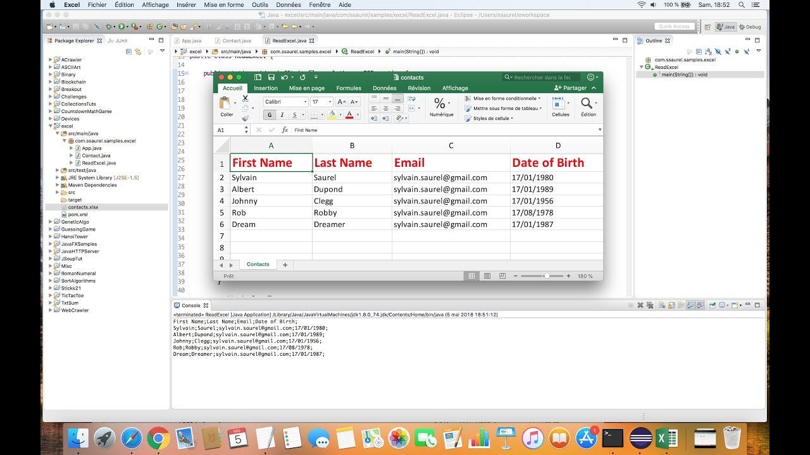Click the Rechercher dans la feuille search field

(x=542, y=77)
